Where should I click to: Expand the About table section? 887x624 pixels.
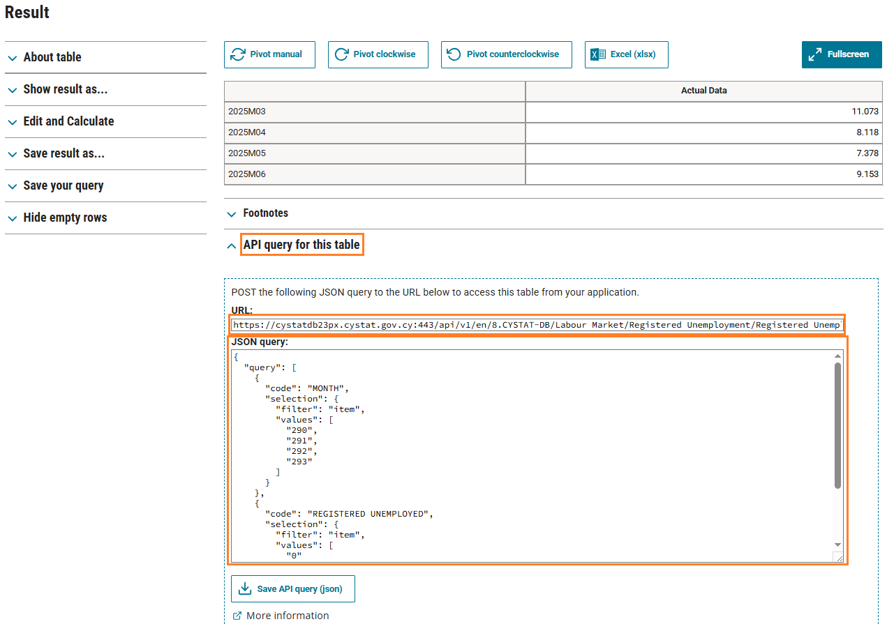pyautogui.click(x=52, y=57)
